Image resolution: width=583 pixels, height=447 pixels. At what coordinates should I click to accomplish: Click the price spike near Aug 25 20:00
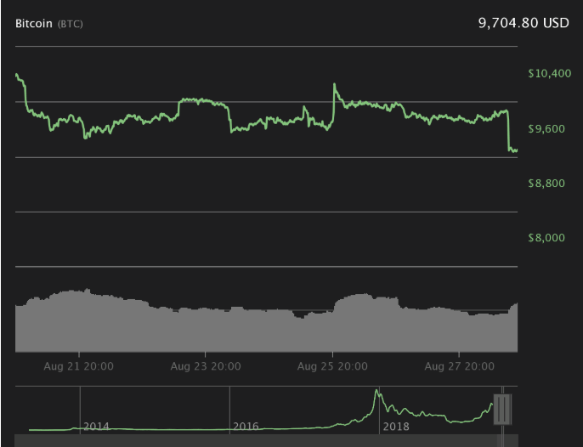pos(334,85)
